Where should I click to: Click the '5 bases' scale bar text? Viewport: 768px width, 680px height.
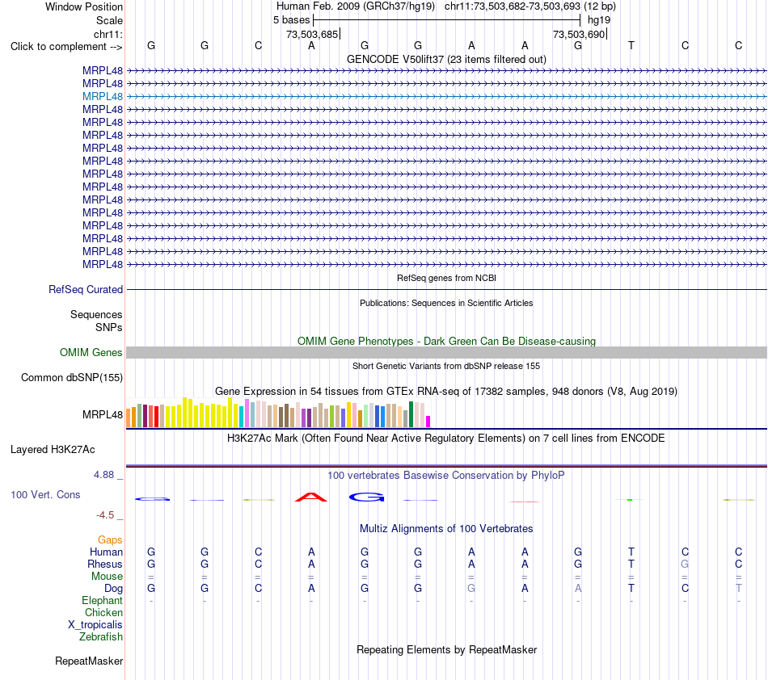tap(291, 20)
